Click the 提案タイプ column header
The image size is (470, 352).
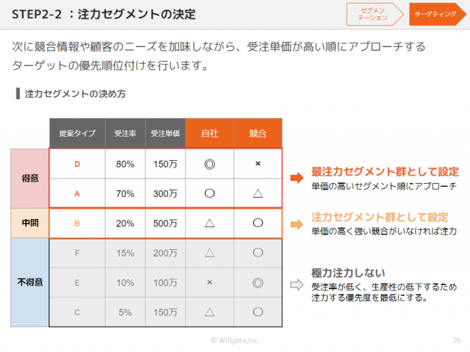77,134
